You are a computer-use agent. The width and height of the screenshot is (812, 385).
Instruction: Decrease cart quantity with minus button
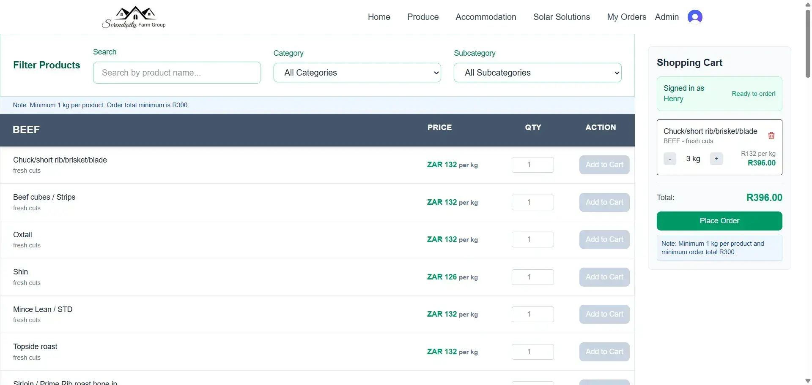pos(669,159)
